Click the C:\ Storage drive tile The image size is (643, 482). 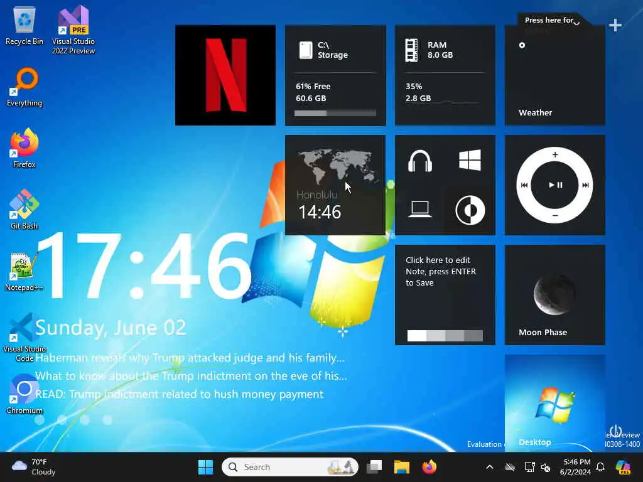pyautogui.click(x=335, y=75)
